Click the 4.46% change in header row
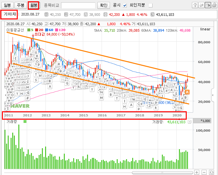 click(142, 15)
